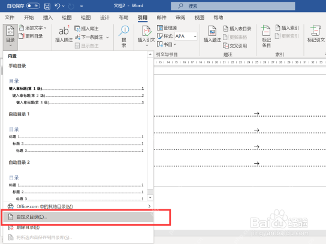This screenshot has height=244, width=326.
Task: Click Cross-reference (交叉引用) button
Action: 235,45
